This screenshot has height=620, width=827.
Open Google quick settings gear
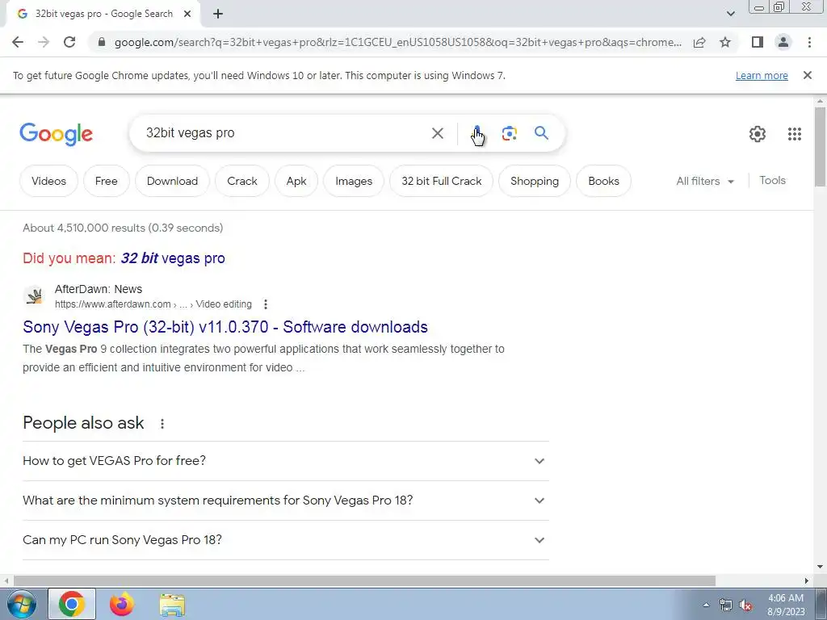[x=758, y=134]
